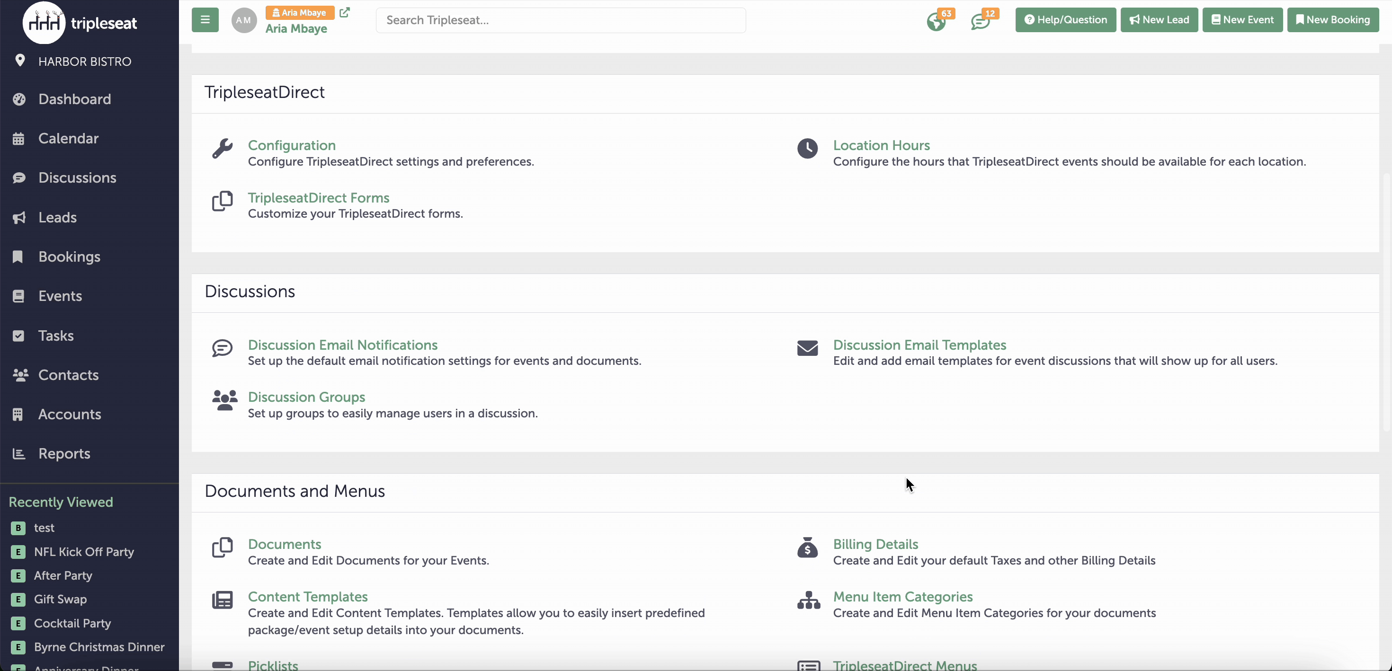Open the Aria Mbaye profile name link

coord(296,29)
